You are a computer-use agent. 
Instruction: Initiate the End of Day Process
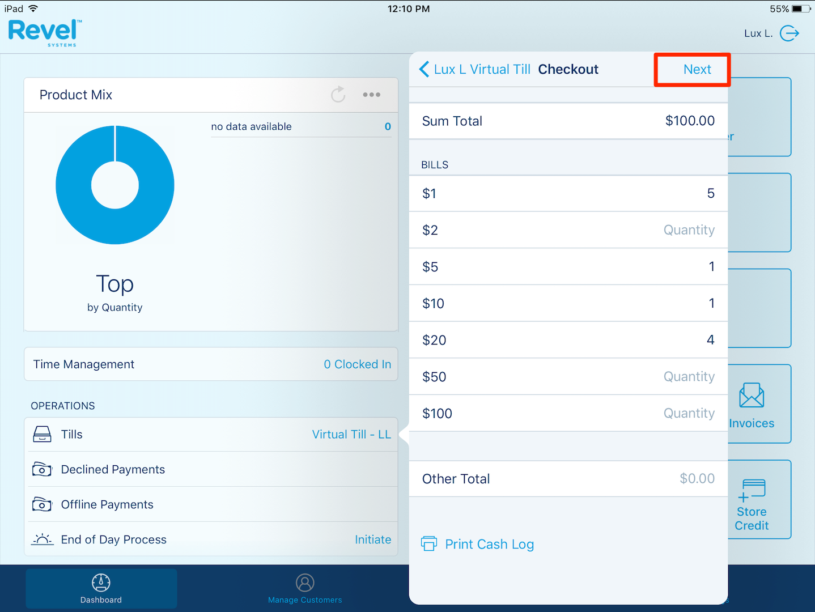[x=372, y=539]
